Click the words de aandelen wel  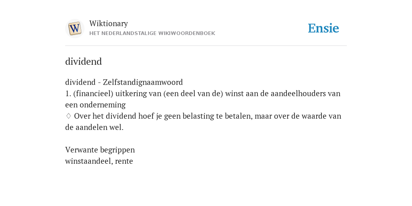click(x=94, y=128)
